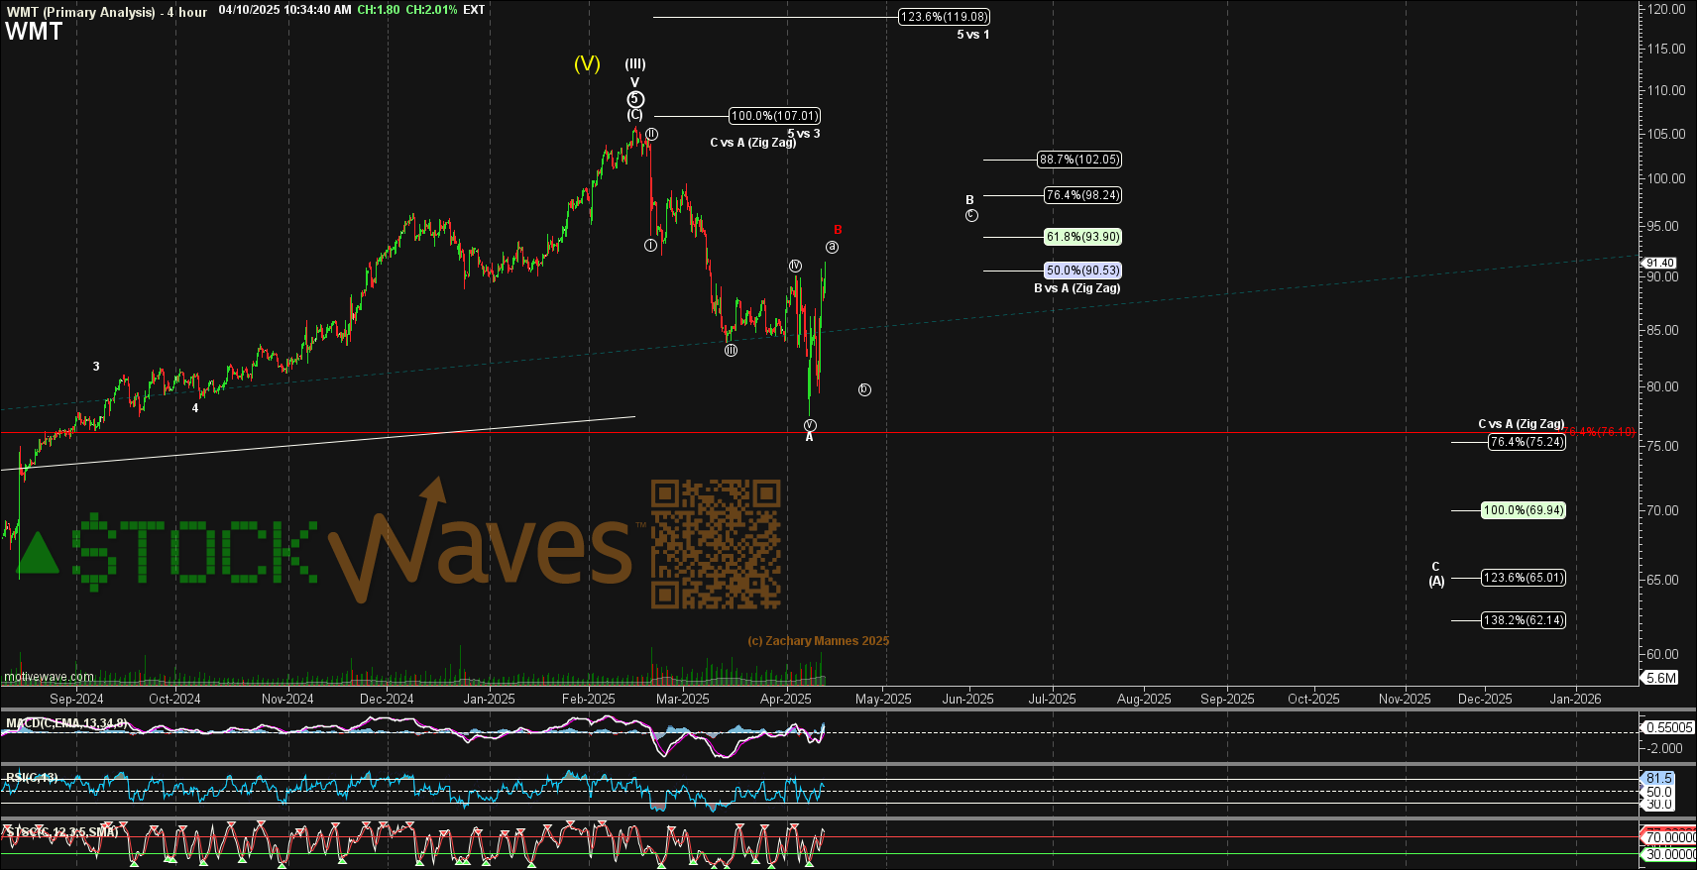This screenshot has width=1697, height=870.
Task: Select the motivewave.com label
Action: click(49, 677)
